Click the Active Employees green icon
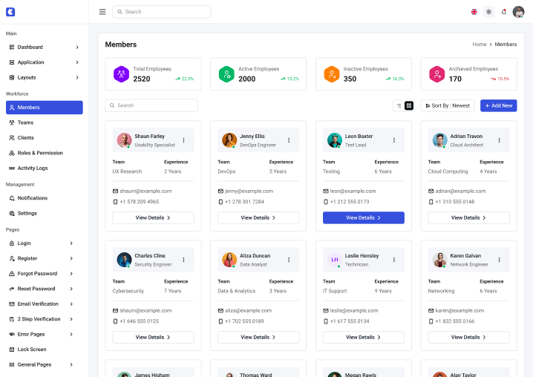This screenshot has width=533, height=377. [226, 74]
